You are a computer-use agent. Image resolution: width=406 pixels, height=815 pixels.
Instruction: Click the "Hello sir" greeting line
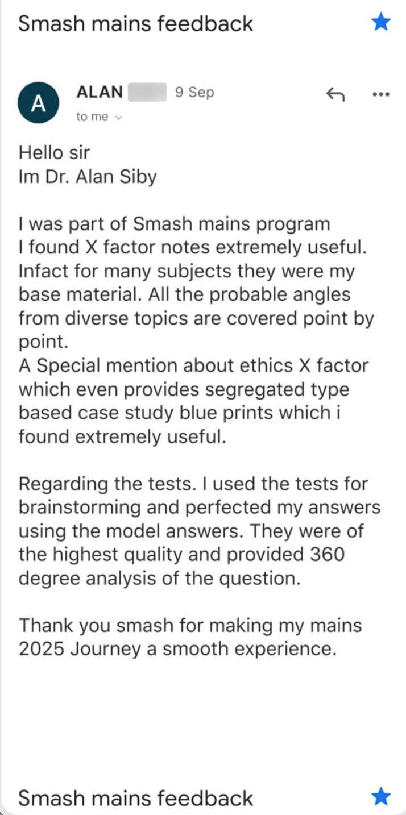click(54, 153)
